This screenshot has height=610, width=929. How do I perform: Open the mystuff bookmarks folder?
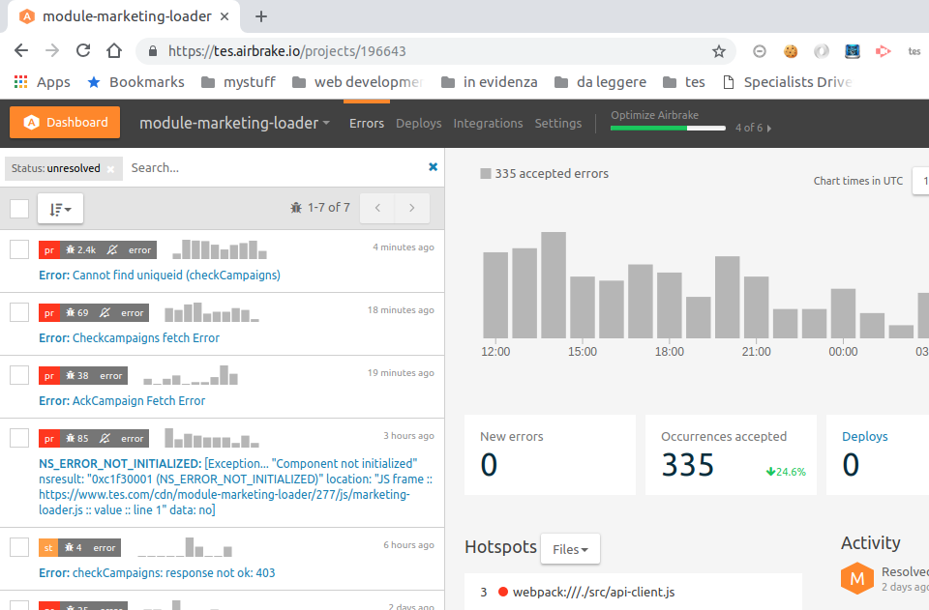238,82
